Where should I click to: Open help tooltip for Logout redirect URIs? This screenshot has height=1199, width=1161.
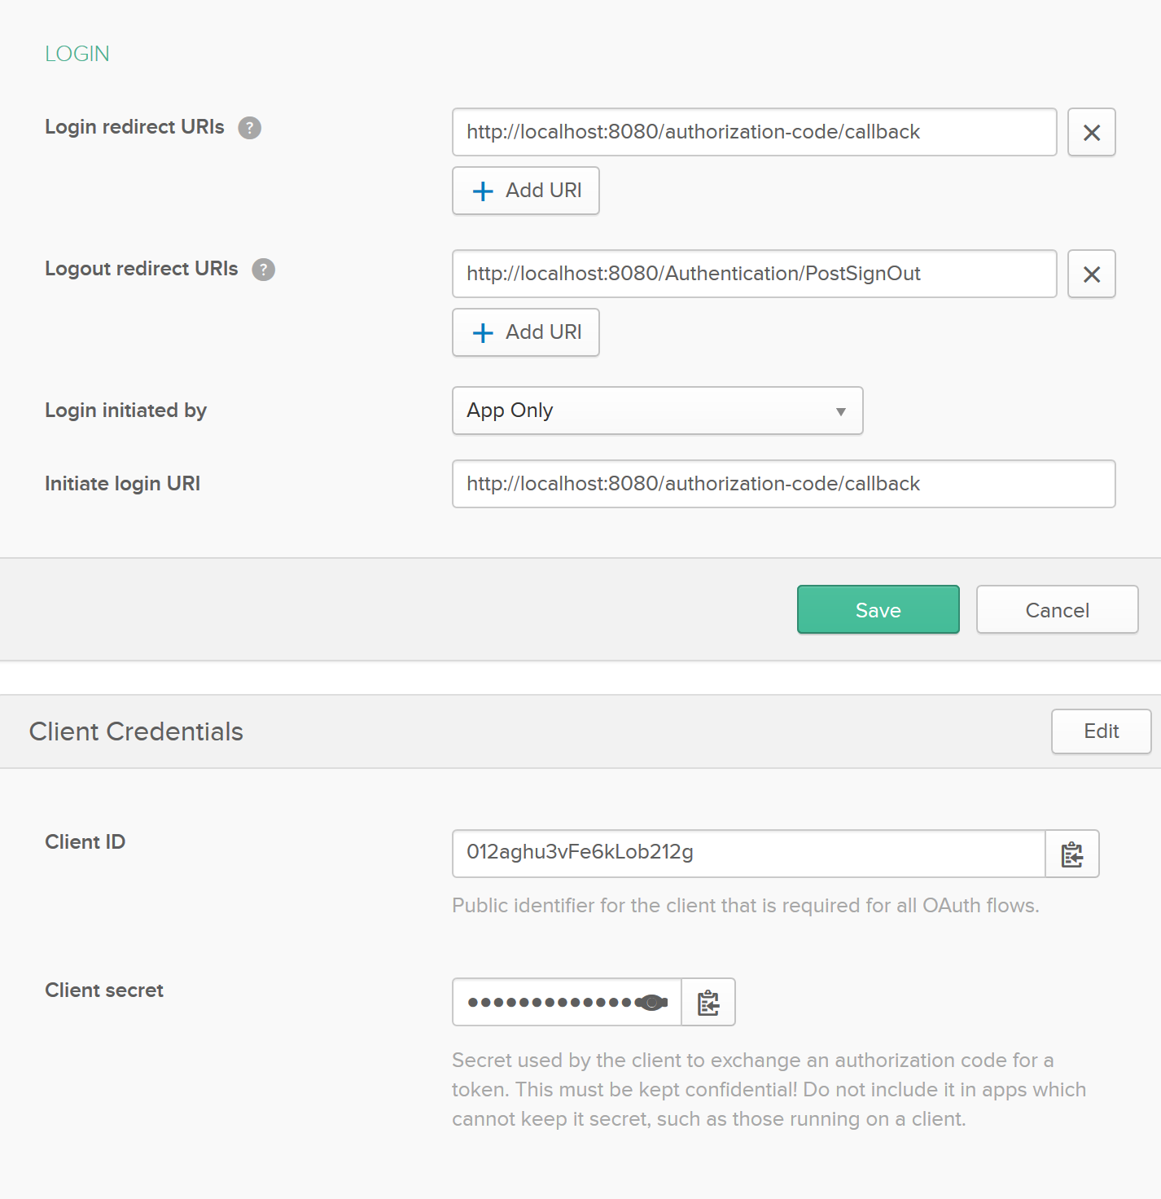pos(263,270)
